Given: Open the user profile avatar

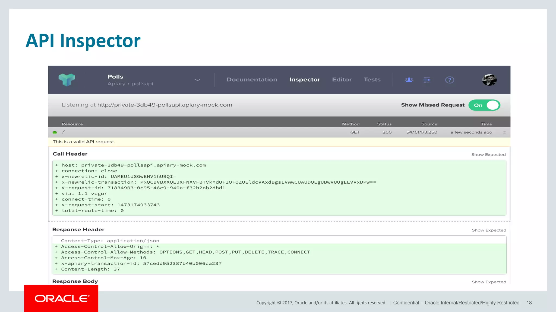Looking at the screenshot, I should click(489, 80).
